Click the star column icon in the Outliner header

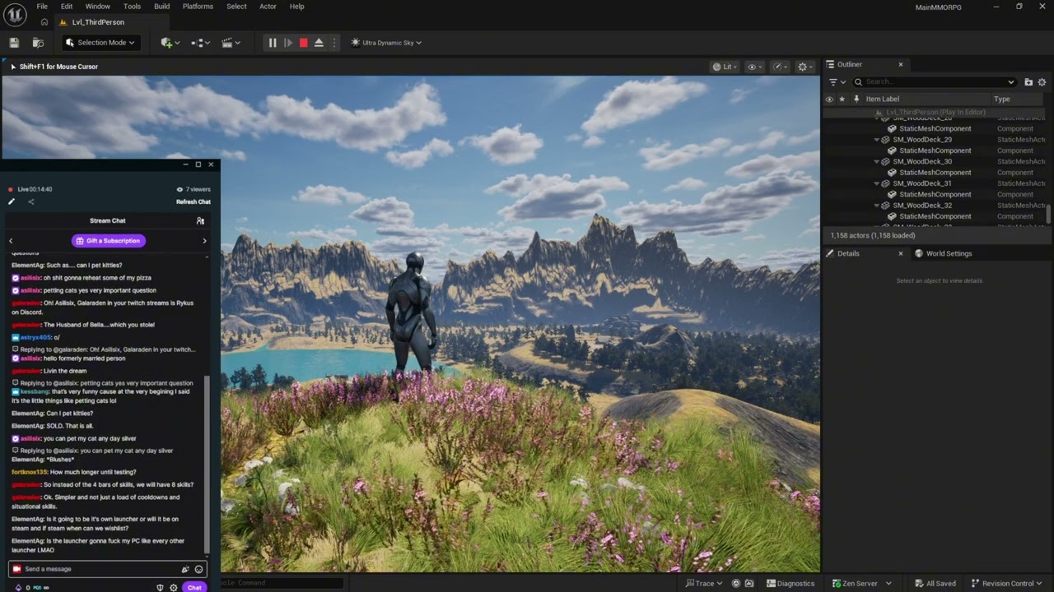pos(842,99)
